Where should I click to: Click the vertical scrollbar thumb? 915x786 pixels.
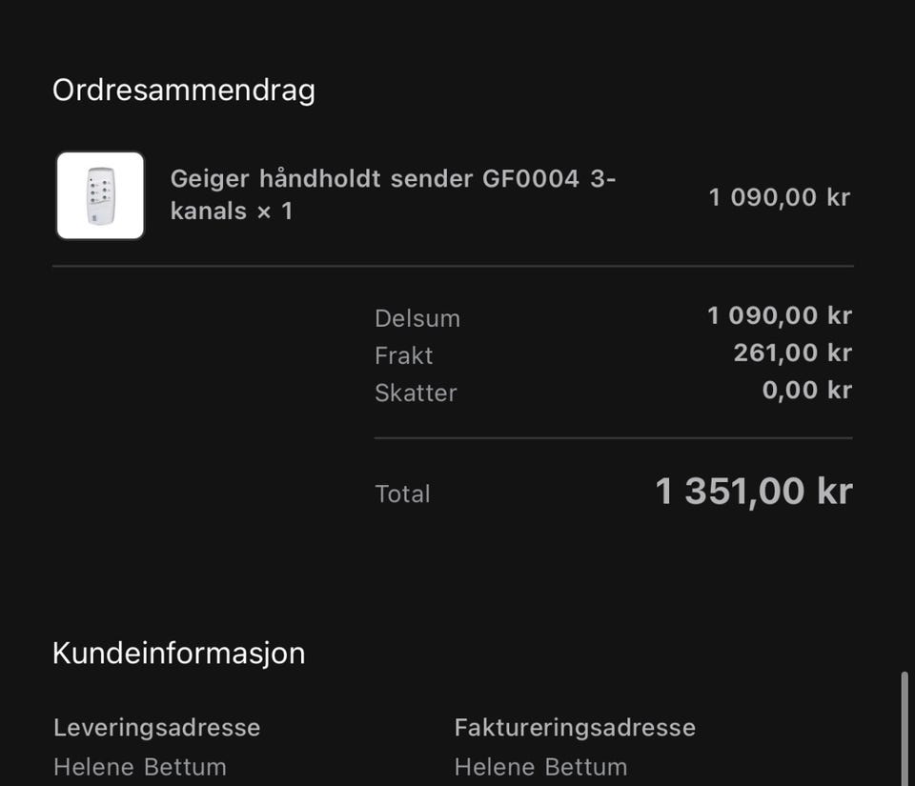(904, 729)
